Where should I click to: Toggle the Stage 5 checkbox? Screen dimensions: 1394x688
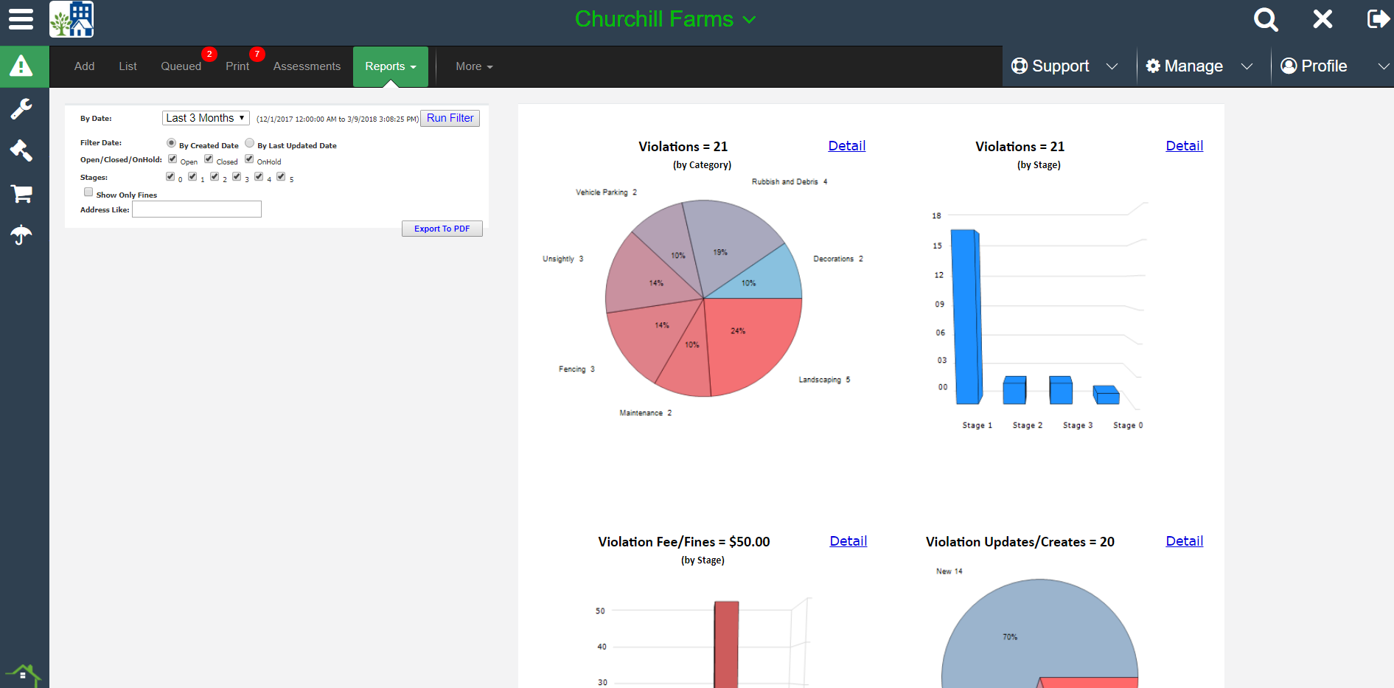(281, 177)
